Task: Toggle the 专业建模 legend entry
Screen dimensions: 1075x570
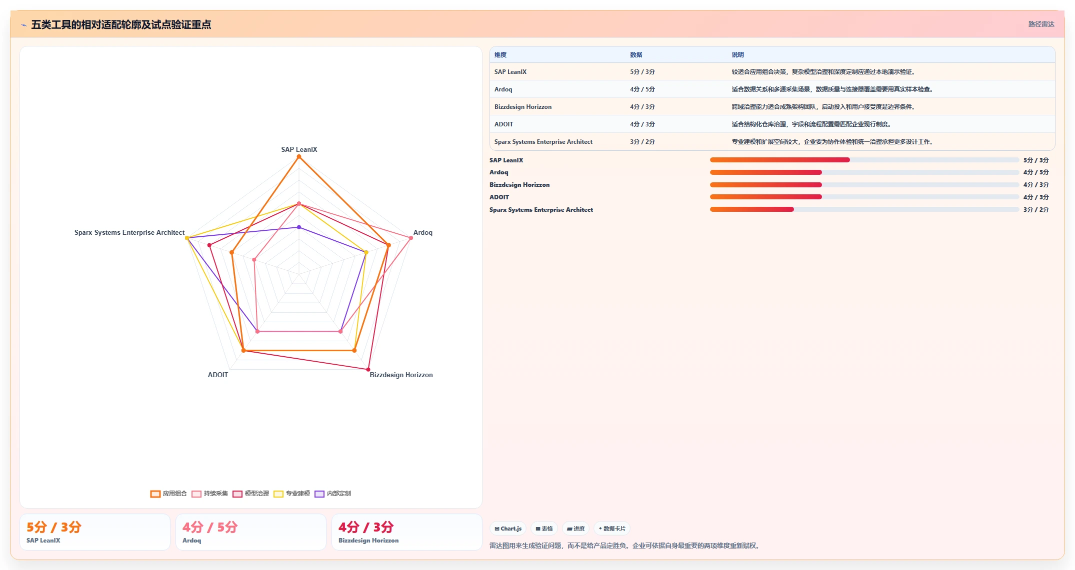Action: pos(292,494)
